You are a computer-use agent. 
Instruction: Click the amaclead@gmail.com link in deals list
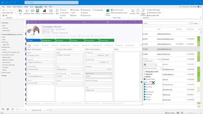pyautogui.click(x=164, y=49)
